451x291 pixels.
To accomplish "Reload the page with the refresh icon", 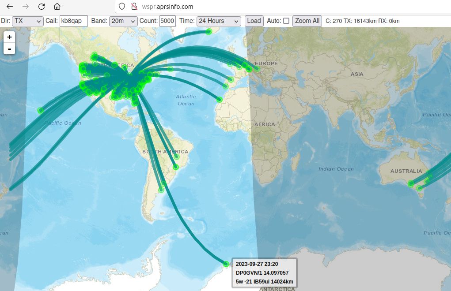I will (x=42, y=6).
